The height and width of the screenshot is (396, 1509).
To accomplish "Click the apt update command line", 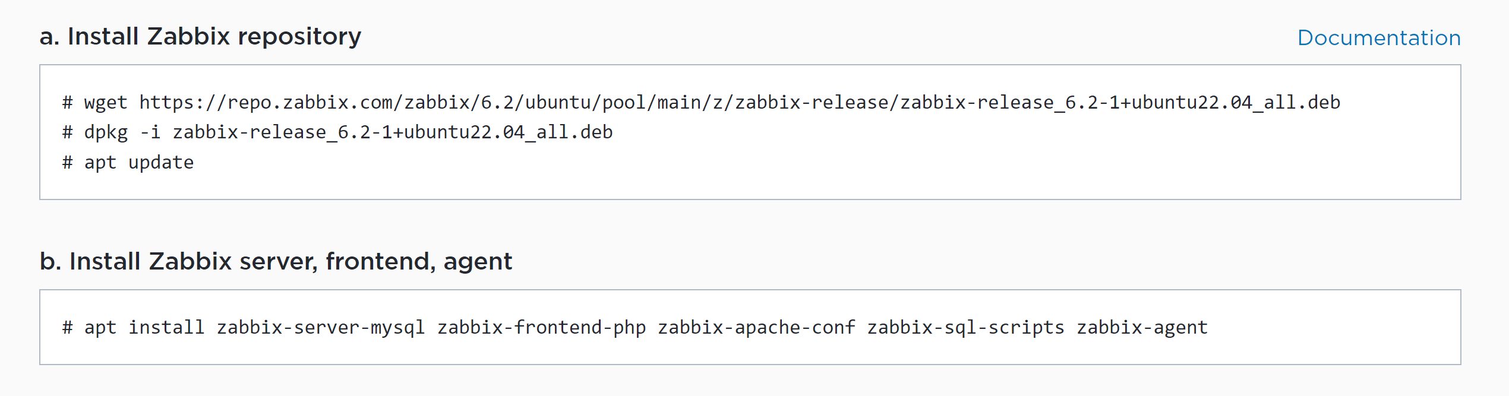I will click(x=139, y=163).
